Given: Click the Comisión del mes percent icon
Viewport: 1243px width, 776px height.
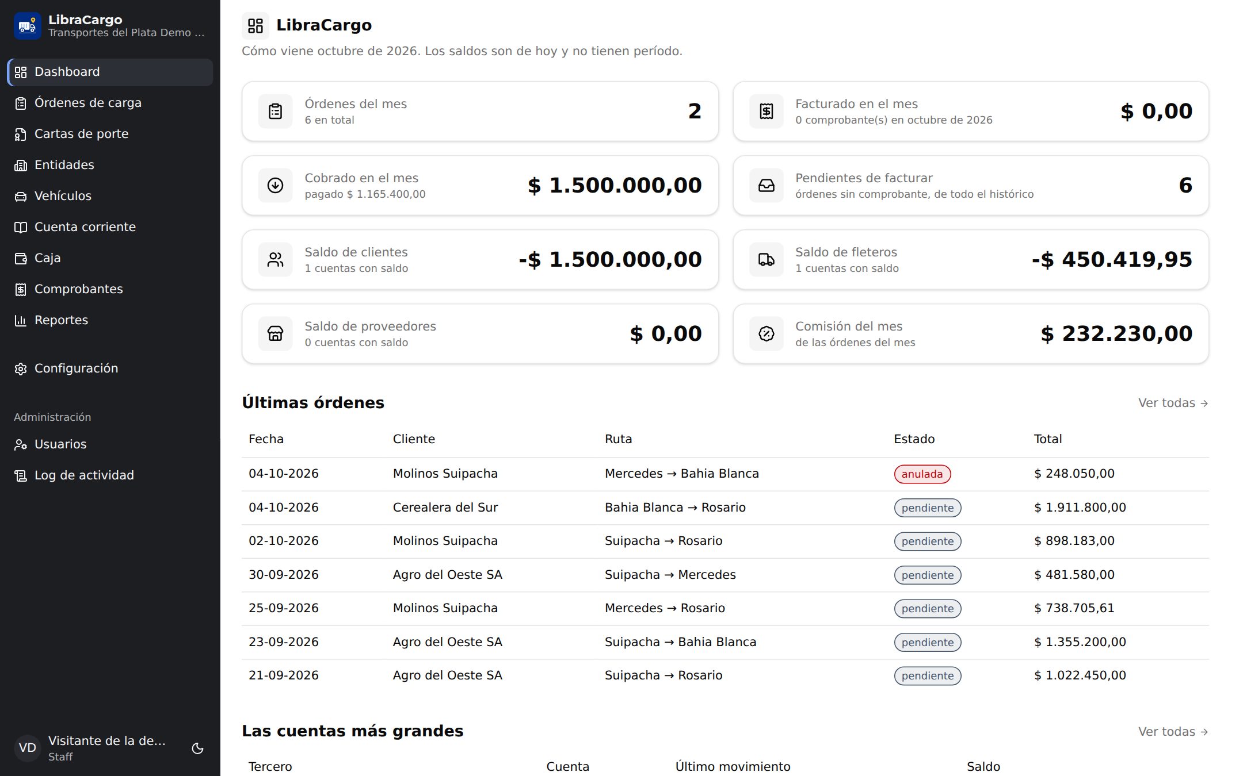Looking at the screenshot, I should 767,333.
